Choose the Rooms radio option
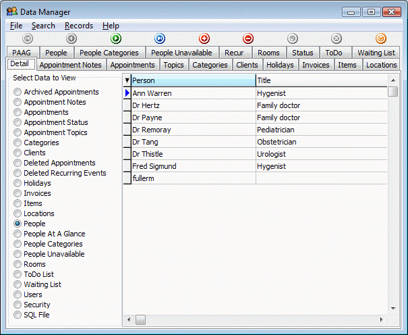Viewport: 408px width, 335px height. (x=18, y=264)
